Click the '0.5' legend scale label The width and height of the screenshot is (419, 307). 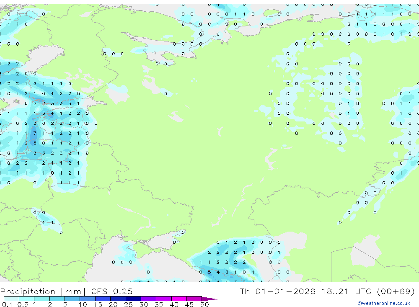[23, 304]
